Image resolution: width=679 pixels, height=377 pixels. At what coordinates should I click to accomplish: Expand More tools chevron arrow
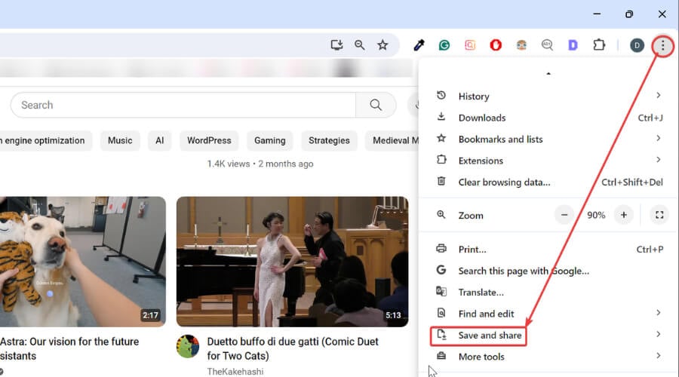[x=658, y=355]
